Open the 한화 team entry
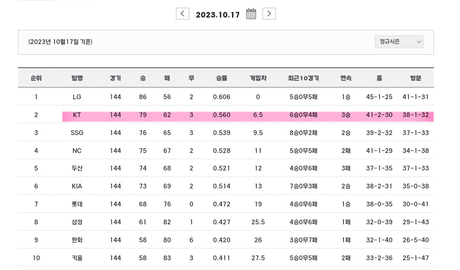This screenshot has width=460, height=270. [77, 240]
